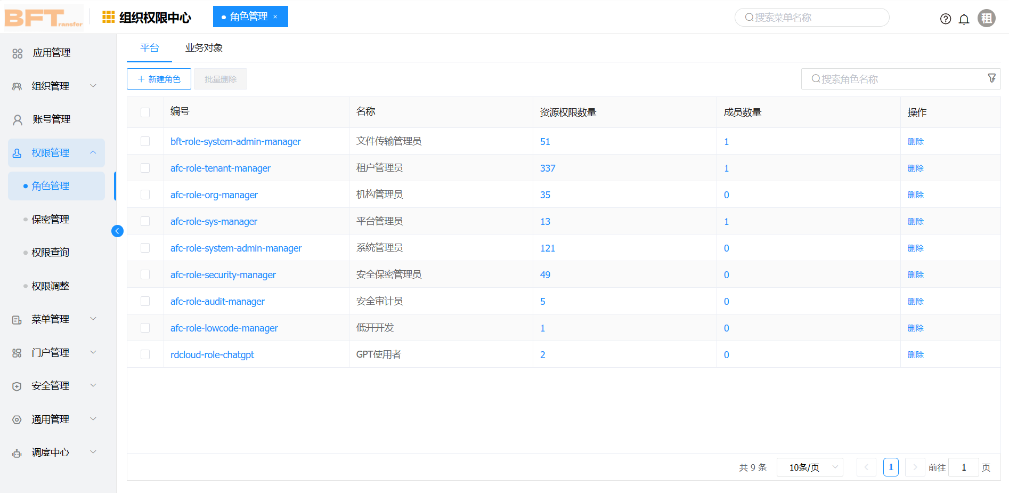Open the afc-role-org-manager role link
1009x493 pixels.
tap(214, 195)
